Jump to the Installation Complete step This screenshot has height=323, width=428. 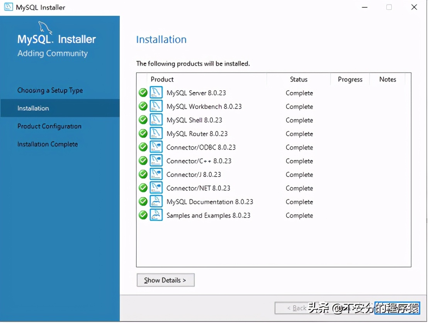coord(48,144)
